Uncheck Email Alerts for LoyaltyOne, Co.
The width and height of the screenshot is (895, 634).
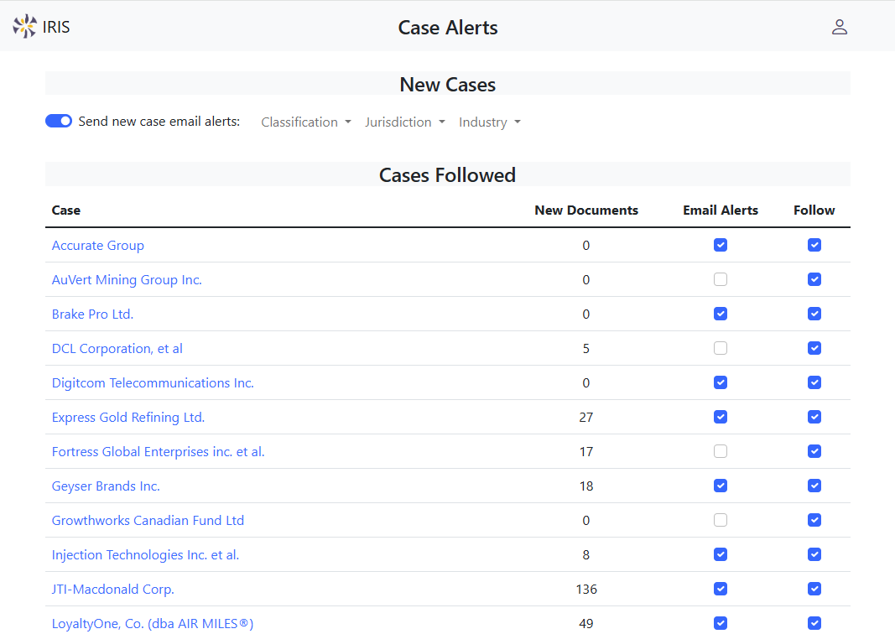(721, 623)
